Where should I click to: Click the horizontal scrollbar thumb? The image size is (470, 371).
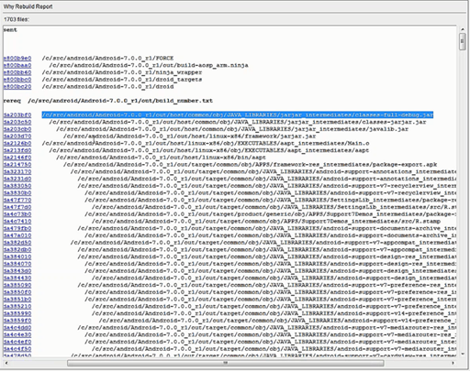point(226,363)
